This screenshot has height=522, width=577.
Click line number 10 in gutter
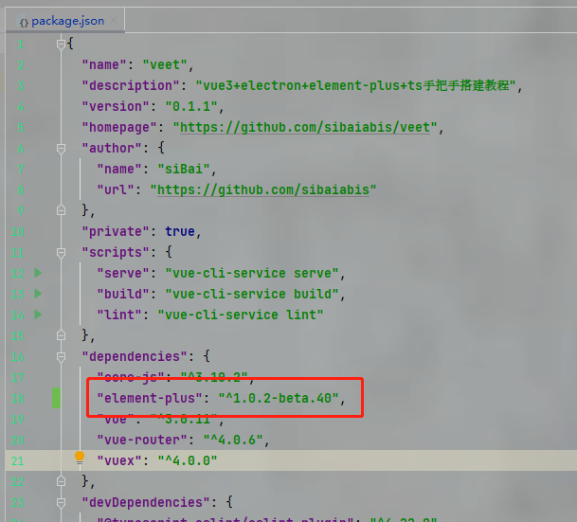pyautogui.click(x=18, y=232)
